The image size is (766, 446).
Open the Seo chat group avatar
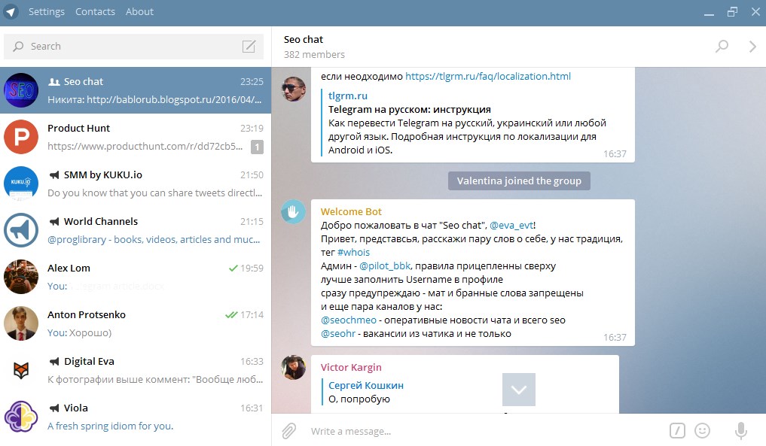coord(20,90)
